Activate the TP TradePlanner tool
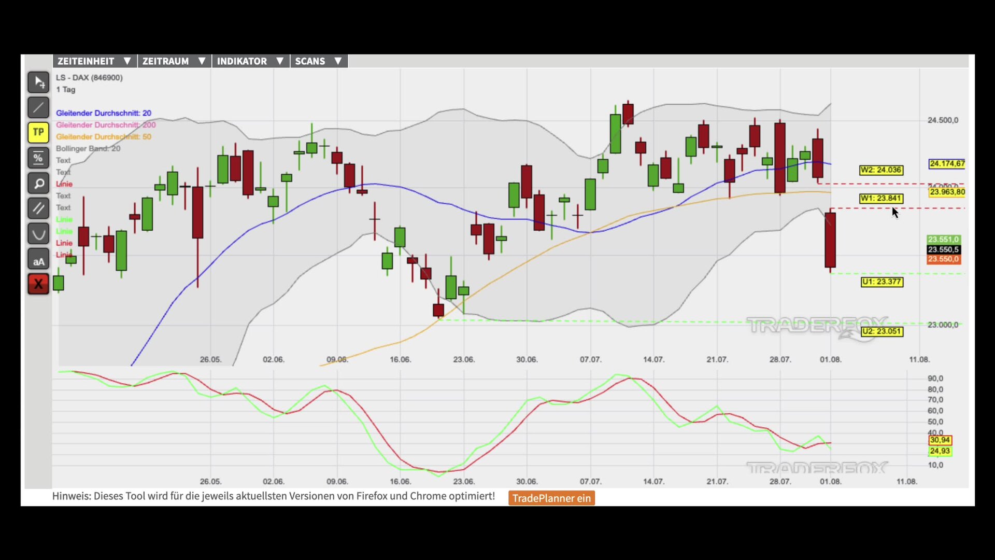The height and width of the screenshot is (560, 995). (38, 132)
